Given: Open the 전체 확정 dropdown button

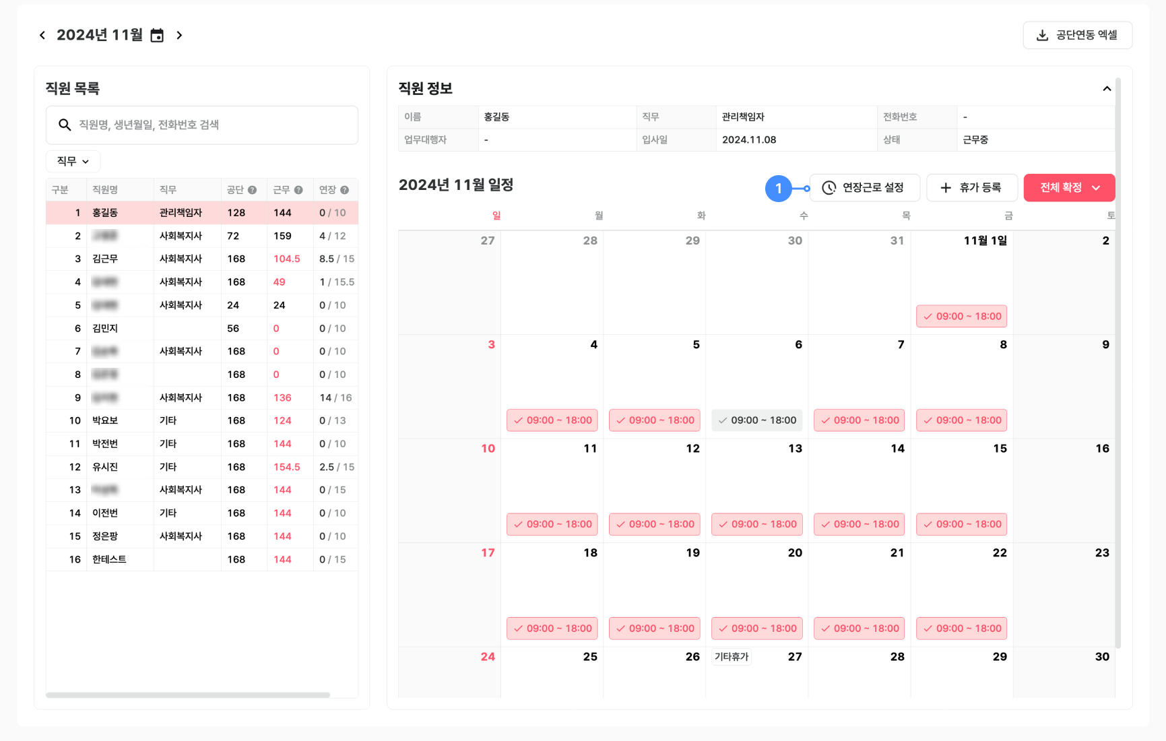Looking at the screenshot, I should (x=1069, y=188).
